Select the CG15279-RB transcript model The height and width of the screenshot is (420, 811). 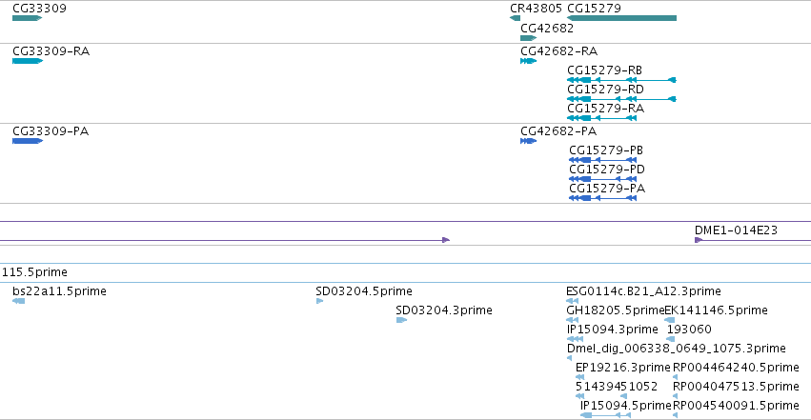[621, 80]
